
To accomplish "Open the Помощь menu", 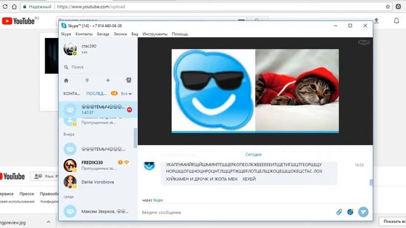I will [x=180, y=34].
